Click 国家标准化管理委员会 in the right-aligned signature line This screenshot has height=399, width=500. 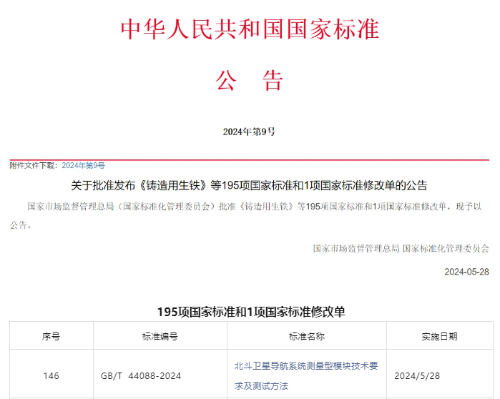[x=446, y=249]
